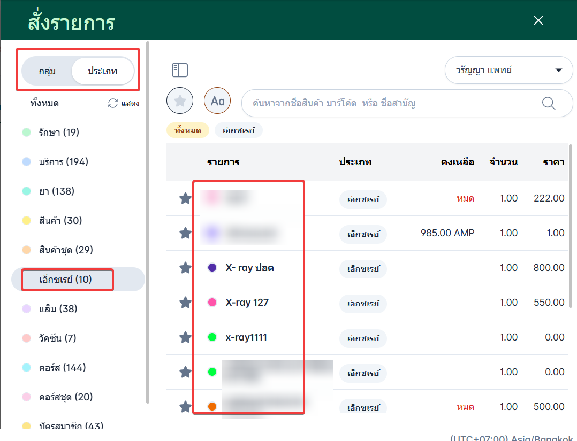Image resolution: width=577 pixels, height=441 pixels.
Task: Click the แสดง link in sidebar
Action: pyautogui.click(x=130, y=103)
